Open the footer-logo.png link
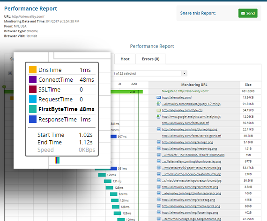267x221 pixels. (190, 213)
